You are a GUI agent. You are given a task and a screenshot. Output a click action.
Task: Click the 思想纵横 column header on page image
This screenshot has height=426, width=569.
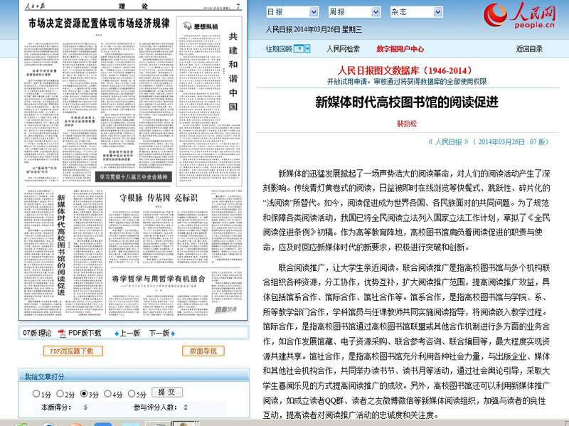[x=201, y=26]
